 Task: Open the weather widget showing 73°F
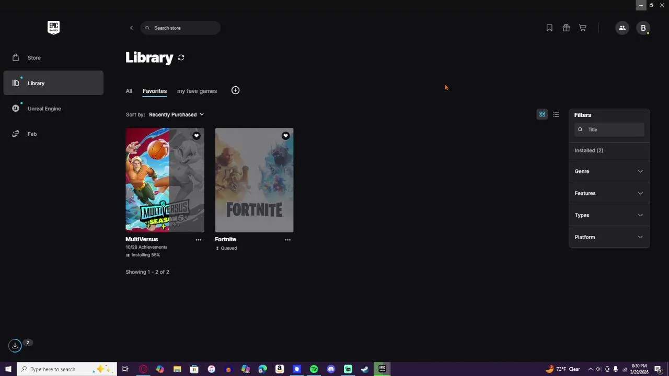tap(563, 369)
